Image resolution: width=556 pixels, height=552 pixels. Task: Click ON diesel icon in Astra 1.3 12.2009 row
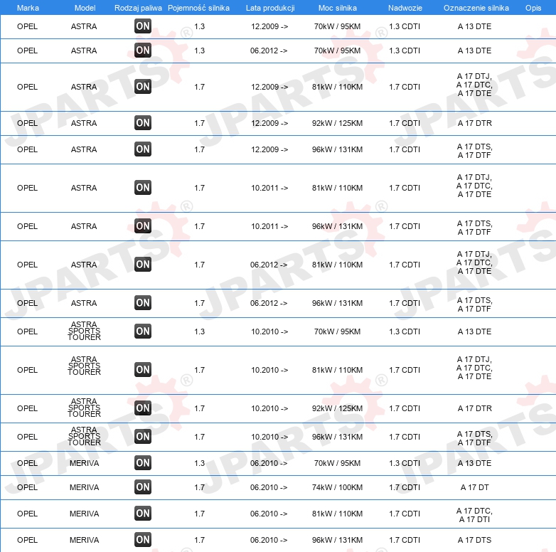143,26
